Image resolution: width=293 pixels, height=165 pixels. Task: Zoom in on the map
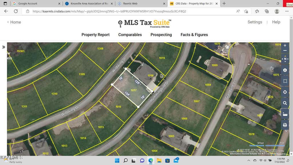point(285,46)
